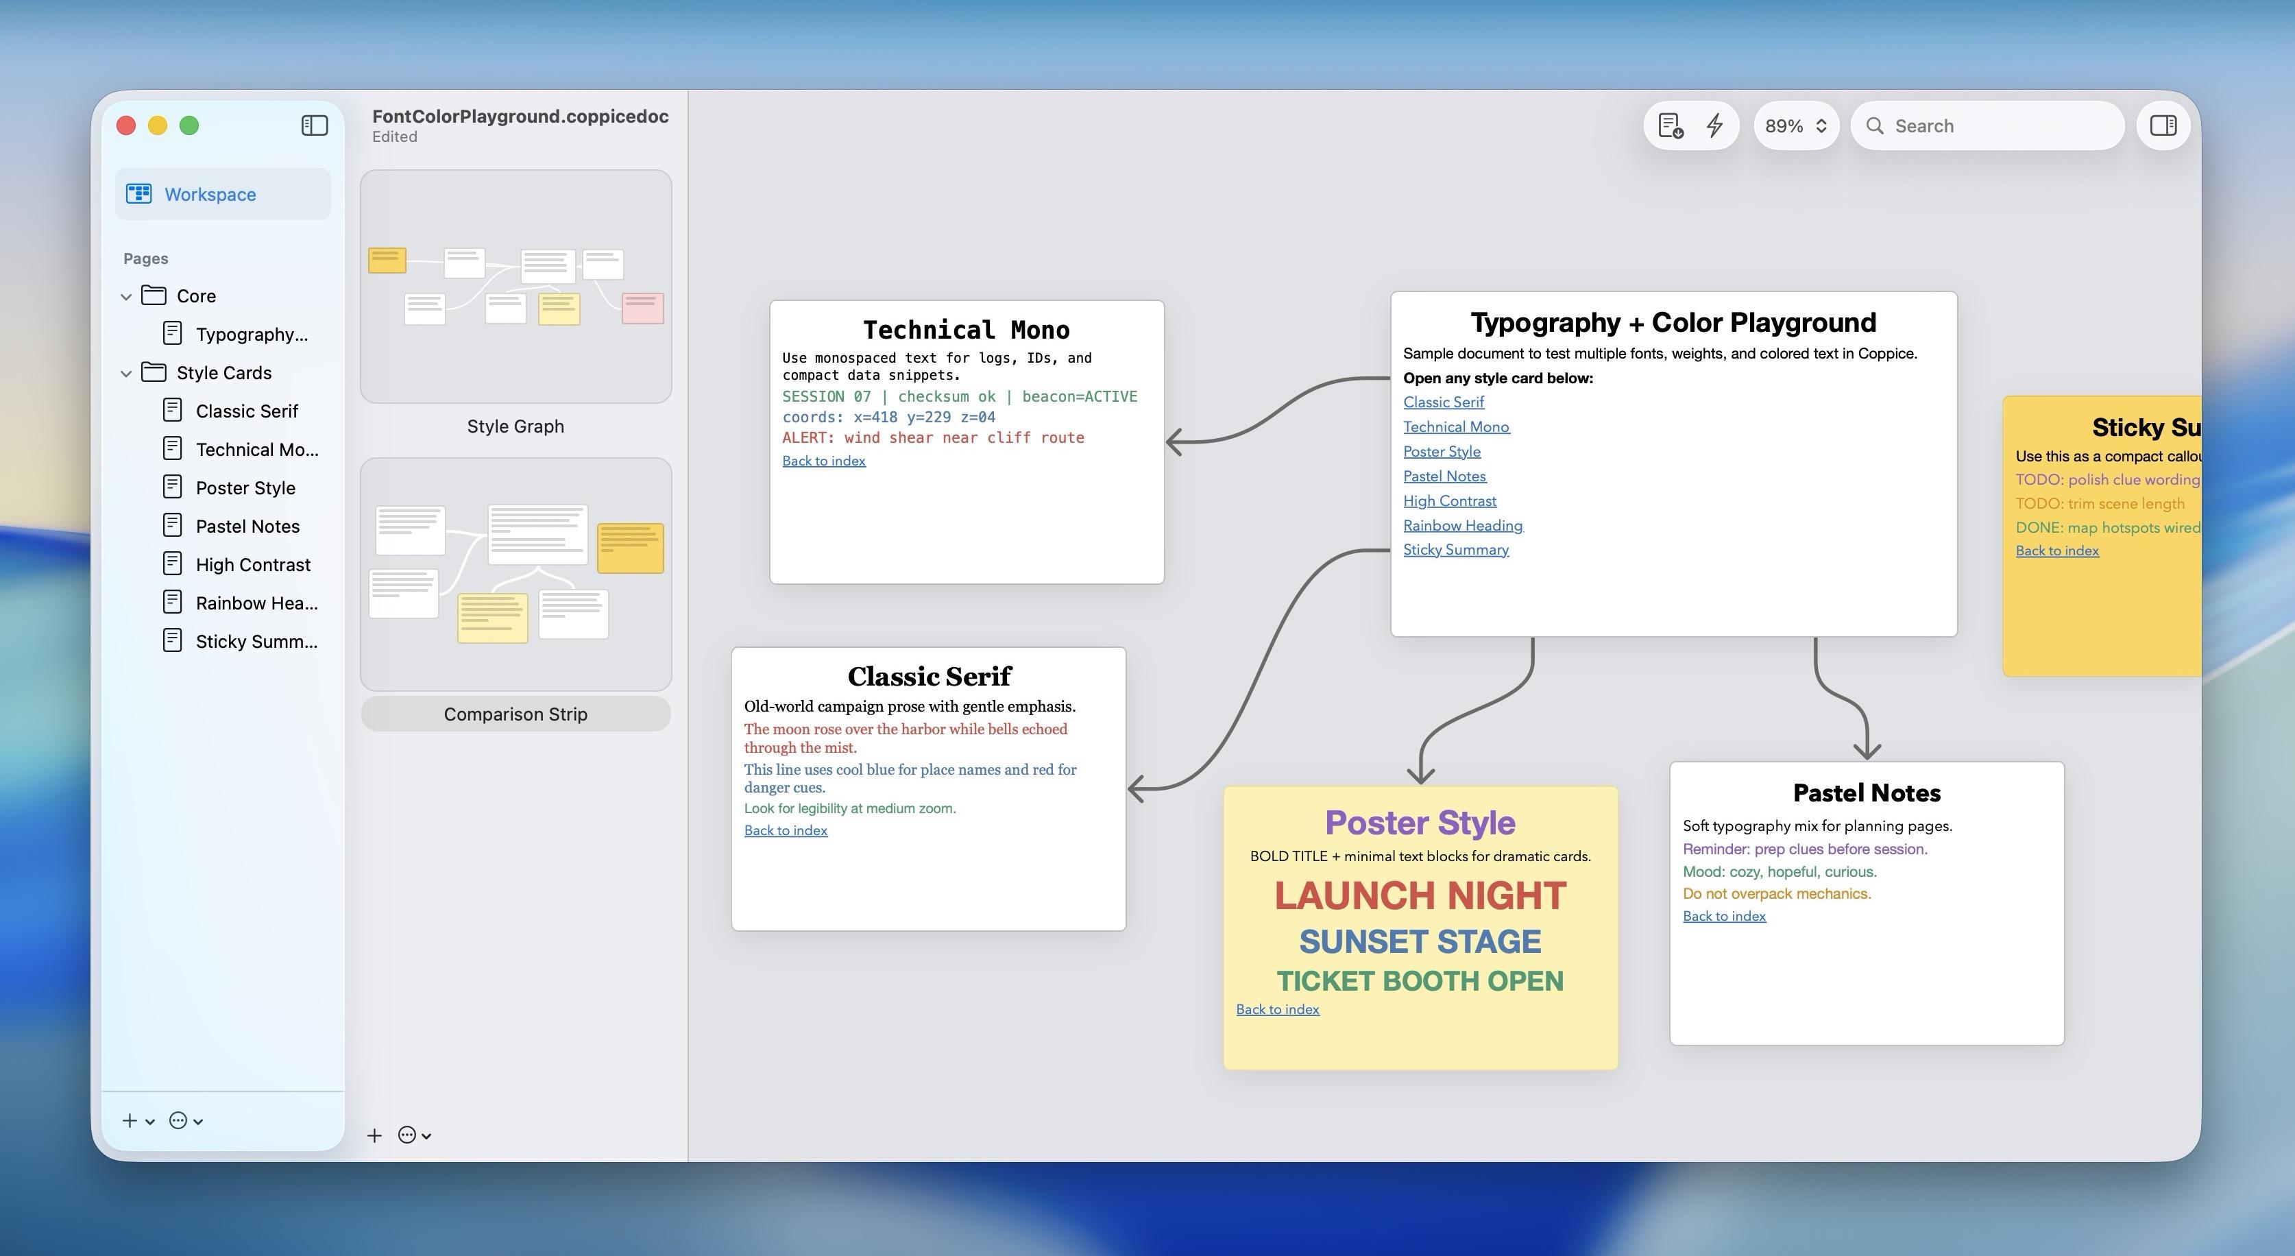
Task: Select the Classic Serif card heading
Action: pos(930,676)
